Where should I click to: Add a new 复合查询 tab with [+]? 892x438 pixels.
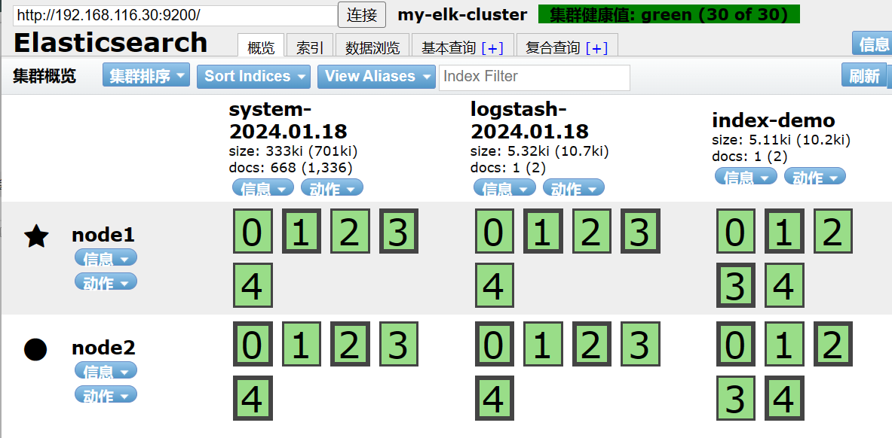(596, 48)
